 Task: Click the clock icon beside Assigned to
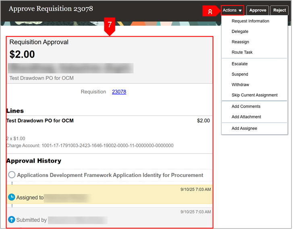coord(11,197)
